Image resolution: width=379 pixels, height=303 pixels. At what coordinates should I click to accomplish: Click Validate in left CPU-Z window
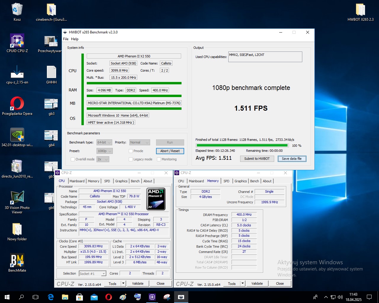(138, 283)
